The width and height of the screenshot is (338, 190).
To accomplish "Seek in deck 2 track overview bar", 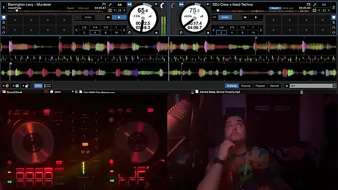I will point(261,11).
